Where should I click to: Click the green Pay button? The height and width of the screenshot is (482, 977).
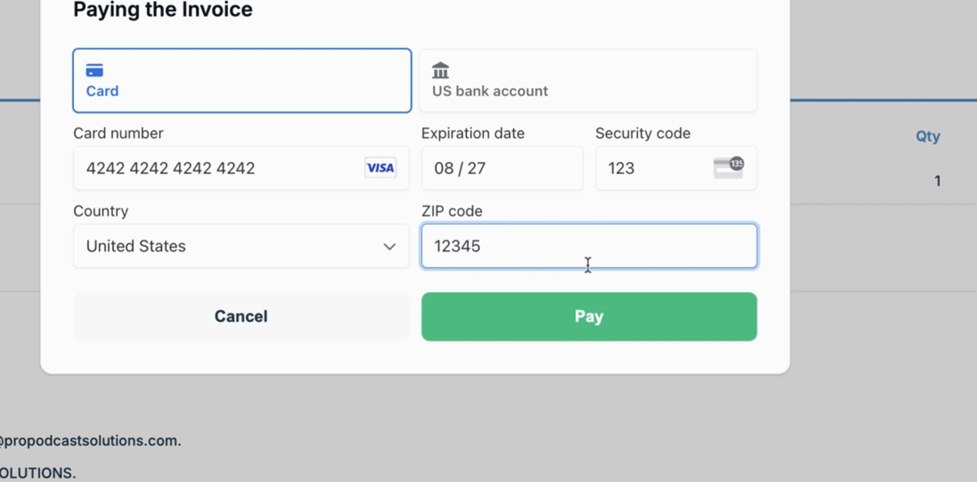[x=589, y=316]
